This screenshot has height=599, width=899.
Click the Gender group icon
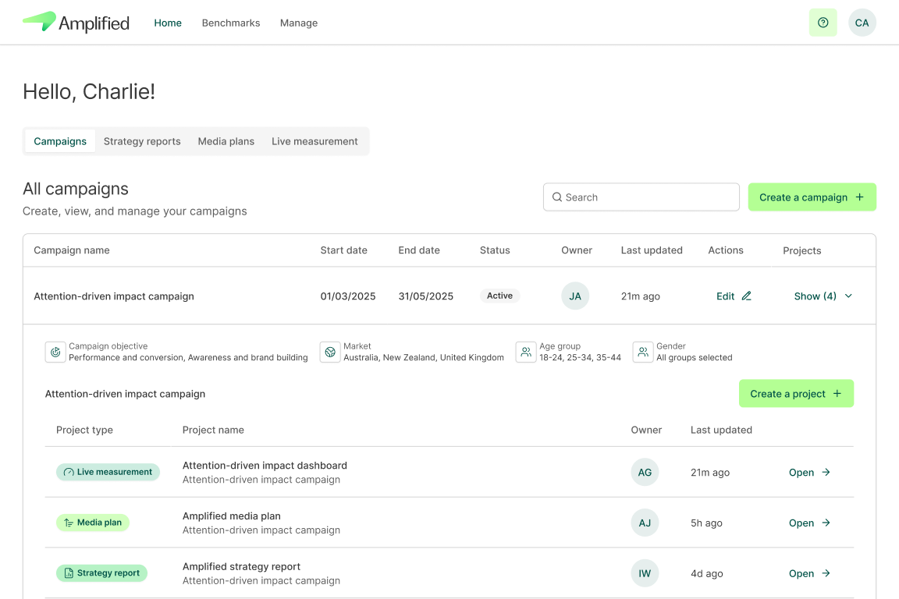click(642, 352)
